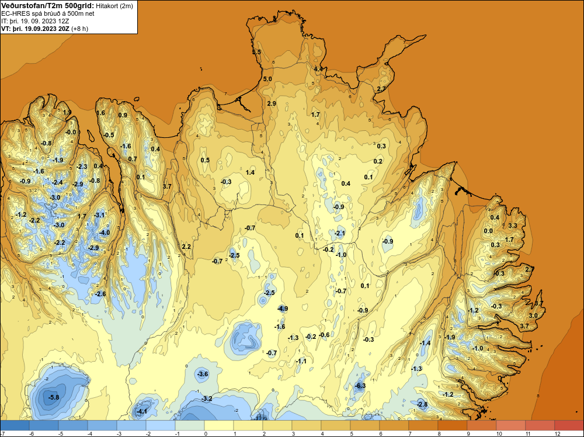Click the 3.3 temperature label
This screenshot has height=437, width=584.
click(x=513, y=226)
